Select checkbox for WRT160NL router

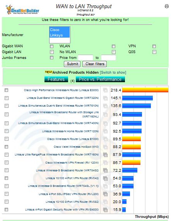(7, 114)
